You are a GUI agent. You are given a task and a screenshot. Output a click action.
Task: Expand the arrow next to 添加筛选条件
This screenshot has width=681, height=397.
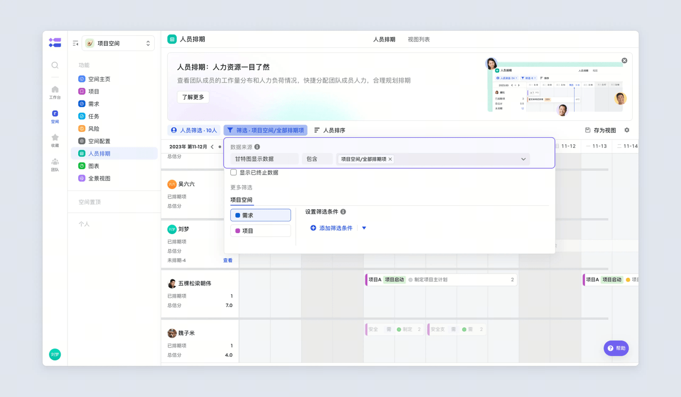364,228
